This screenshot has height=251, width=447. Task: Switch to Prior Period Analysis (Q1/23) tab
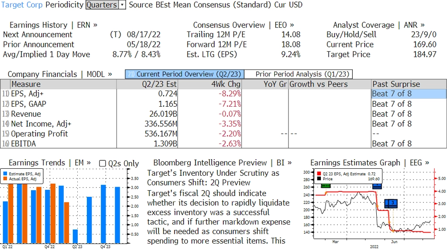pyautogui.click(x=299, y=74)
